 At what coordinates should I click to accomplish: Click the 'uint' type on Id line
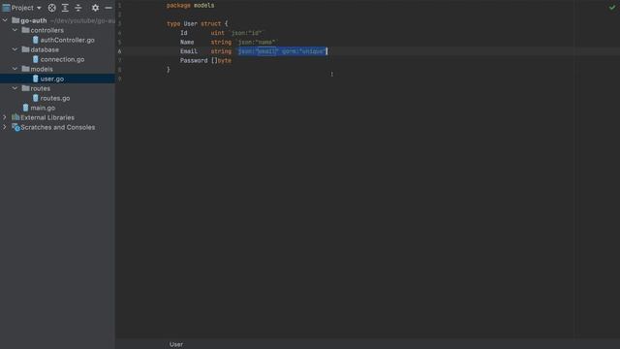point(217,33)
